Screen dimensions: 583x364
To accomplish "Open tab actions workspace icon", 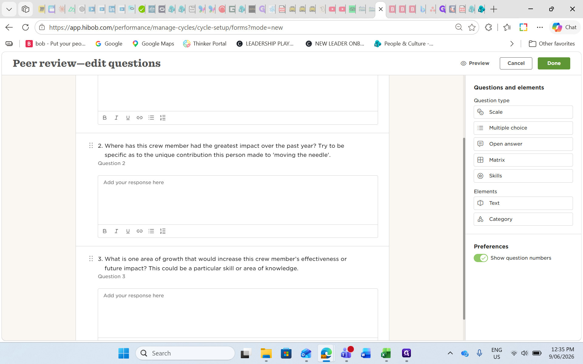I will pyautogui.click(x=26, y=9).
